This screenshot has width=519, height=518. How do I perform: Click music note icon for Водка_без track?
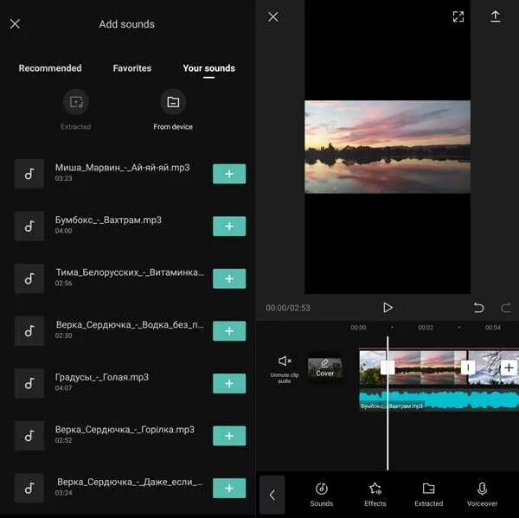[29, 331]
